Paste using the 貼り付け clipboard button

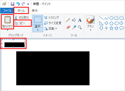7,22
